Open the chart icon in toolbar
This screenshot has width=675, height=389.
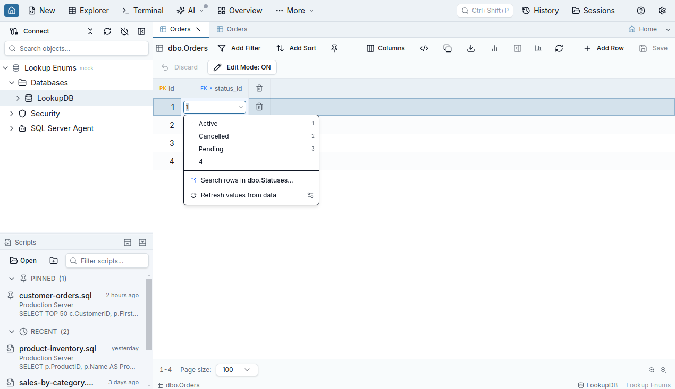(x=494, y=48)
